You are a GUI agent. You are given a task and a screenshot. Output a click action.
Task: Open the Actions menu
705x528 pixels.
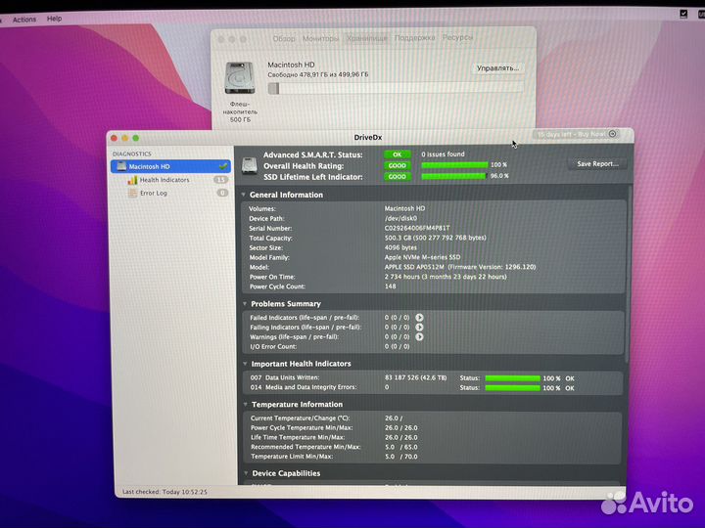[x=24, y=20]
